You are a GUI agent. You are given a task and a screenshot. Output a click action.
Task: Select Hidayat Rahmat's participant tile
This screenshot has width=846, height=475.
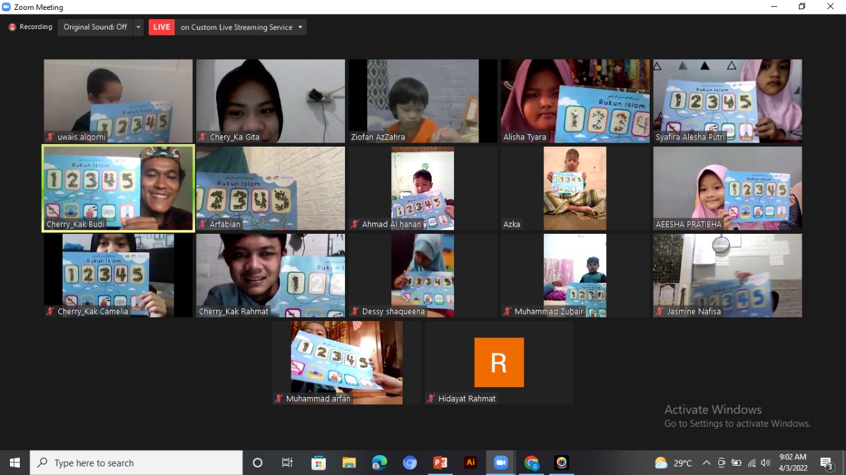[x=499, y=362]
